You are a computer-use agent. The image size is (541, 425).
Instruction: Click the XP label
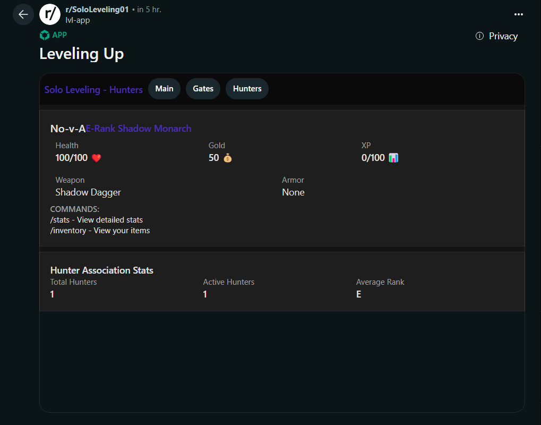click(x=366, y=146)
